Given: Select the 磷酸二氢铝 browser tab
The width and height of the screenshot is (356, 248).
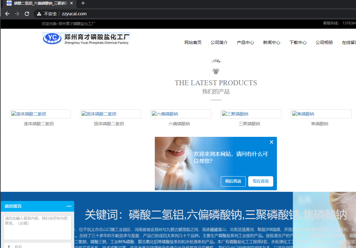Looking at the screenshot, I should 40,3.
